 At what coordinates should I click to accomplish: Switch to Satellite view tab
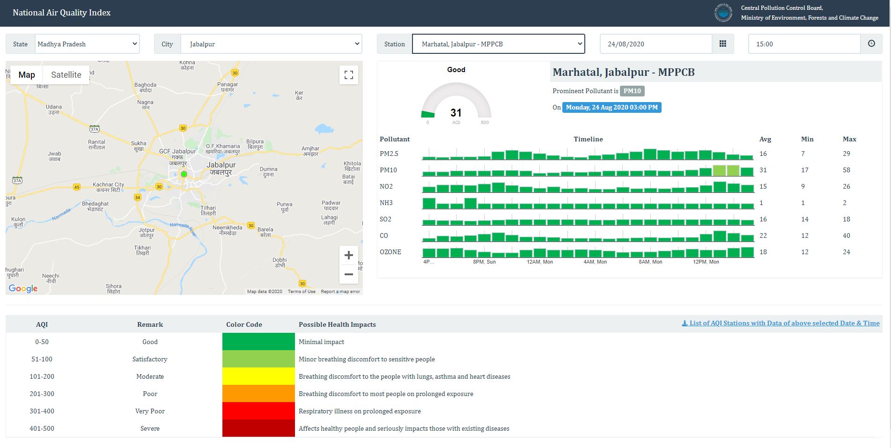pos(66,75)
